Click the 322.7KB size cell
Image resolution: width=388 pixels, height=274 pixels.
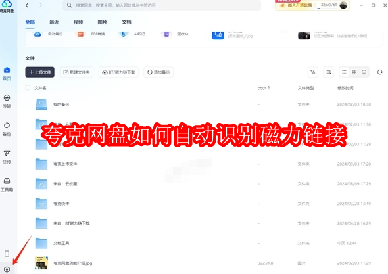point(266,263)
